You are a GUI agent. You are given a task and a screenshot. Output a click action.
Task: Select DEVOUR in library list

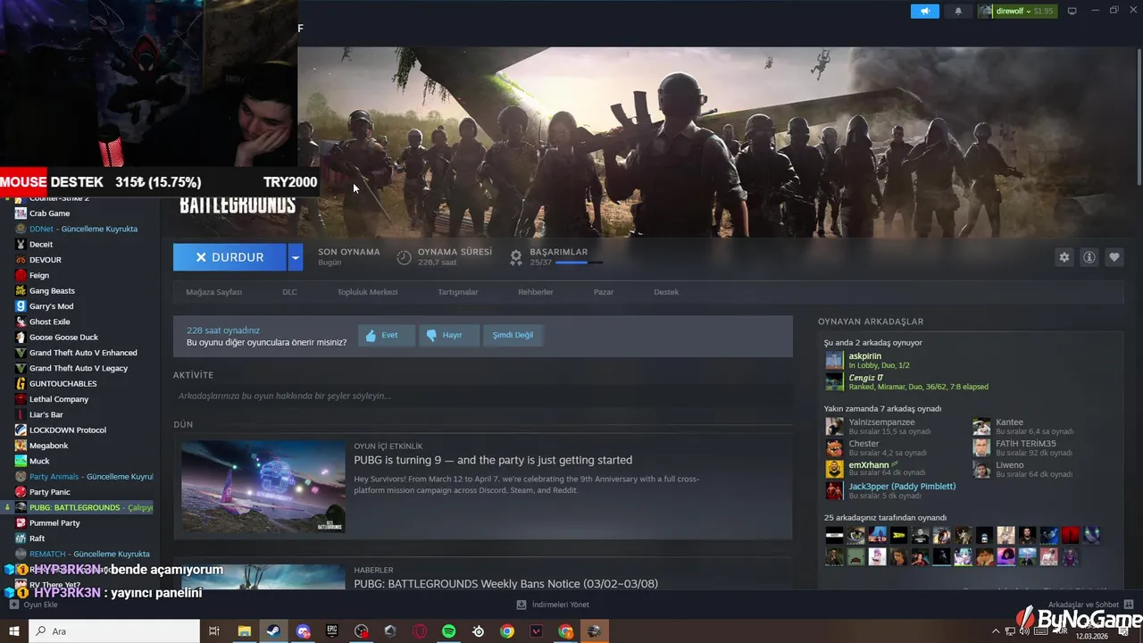(45, 260)
